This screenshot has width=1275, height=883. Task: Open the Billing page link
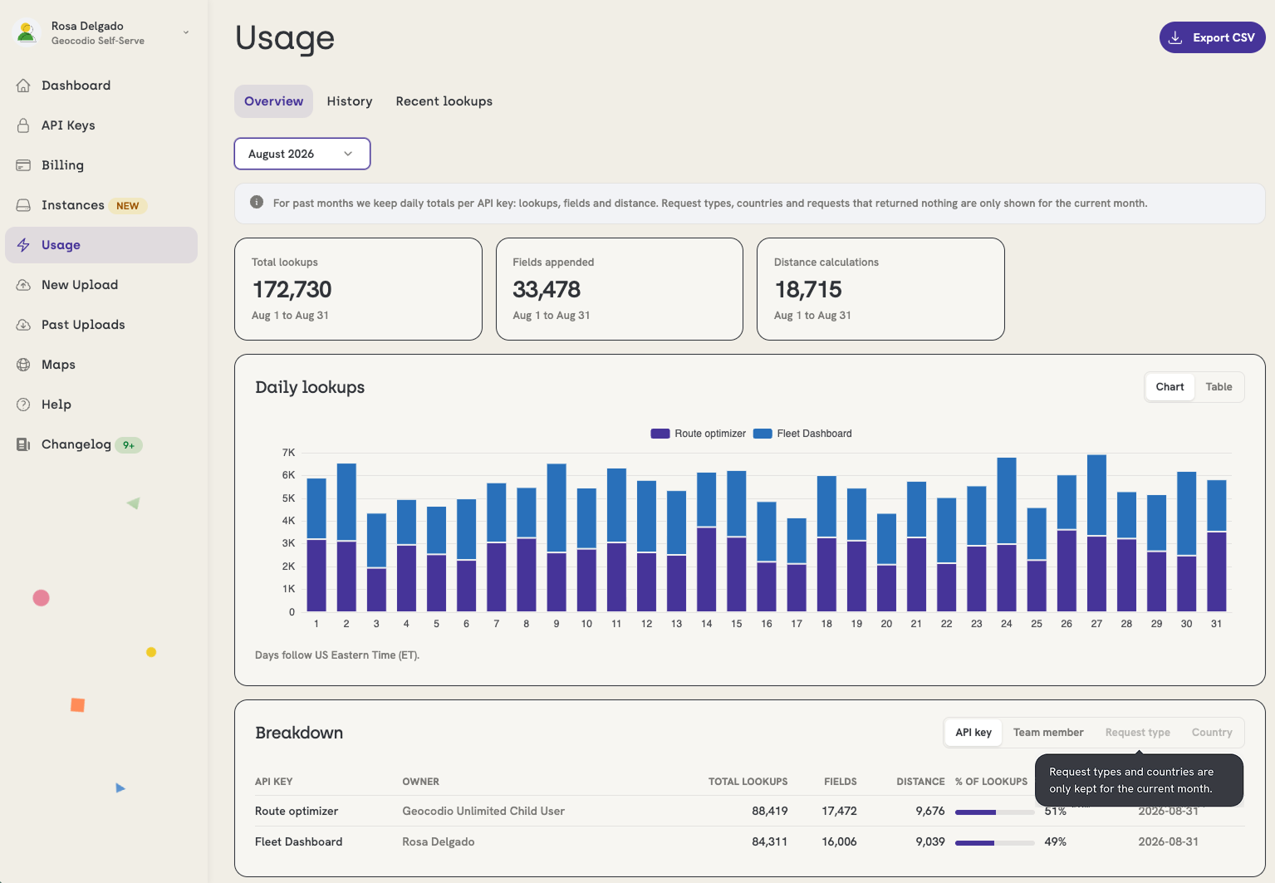(x=101, y=165)
